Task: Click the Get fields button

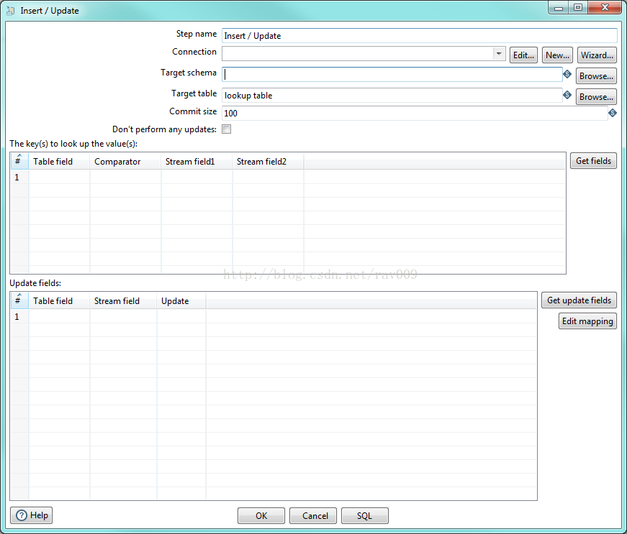Action: point(593,161)
